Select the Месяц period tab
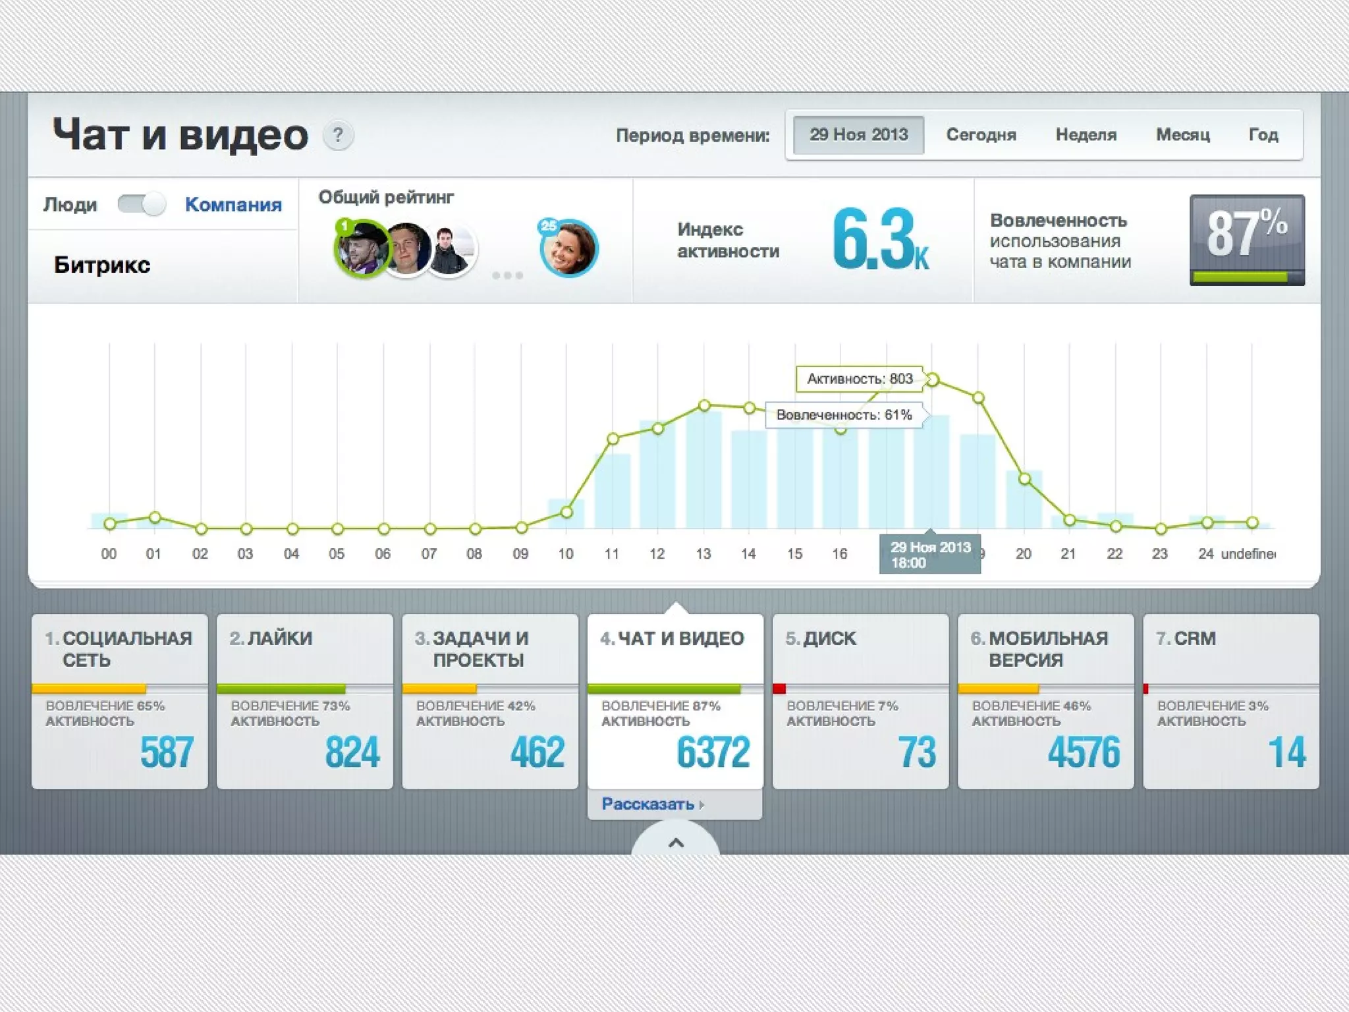The image size is (1349, 1012). click(x=1182, y=135)
